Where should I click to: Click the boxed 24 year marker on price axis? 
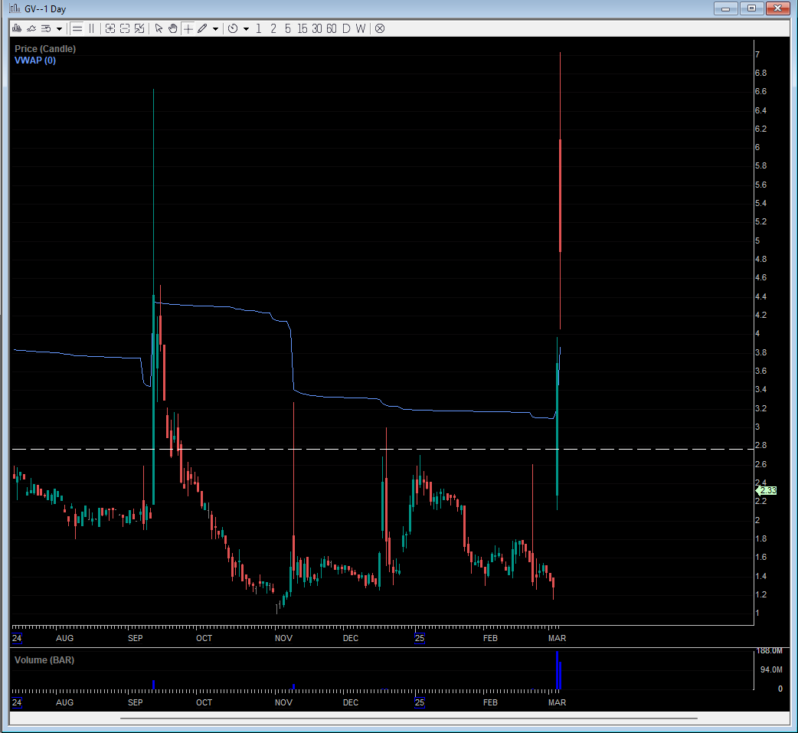17,638
